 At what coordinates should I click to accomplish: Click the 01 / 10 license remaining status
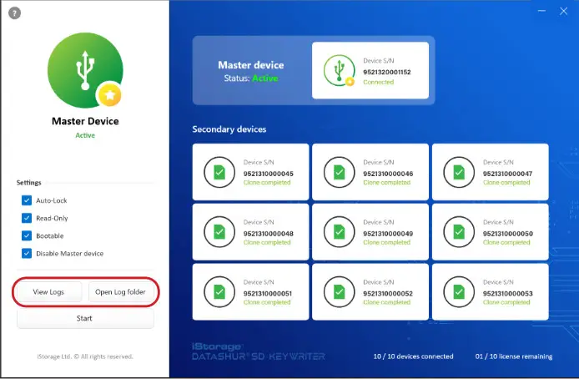(x=514, y=356)
